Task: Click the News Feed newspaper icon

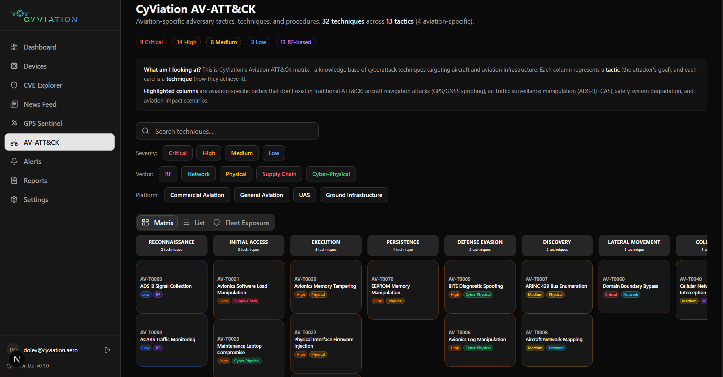Action: (x=14, y=104)
